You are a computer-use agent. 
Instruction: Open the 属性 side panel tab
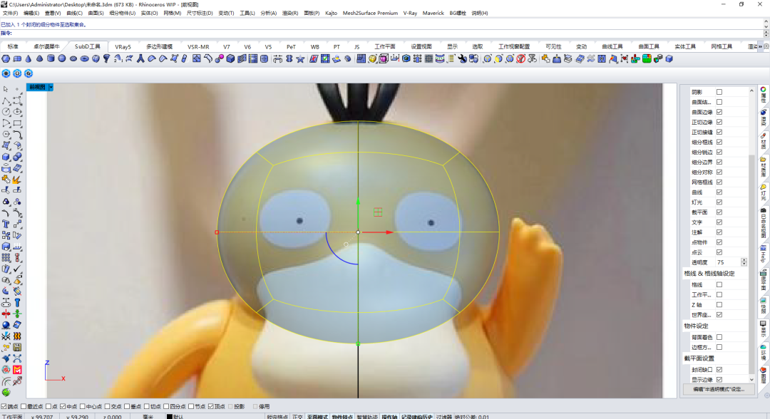click(764, 94)
